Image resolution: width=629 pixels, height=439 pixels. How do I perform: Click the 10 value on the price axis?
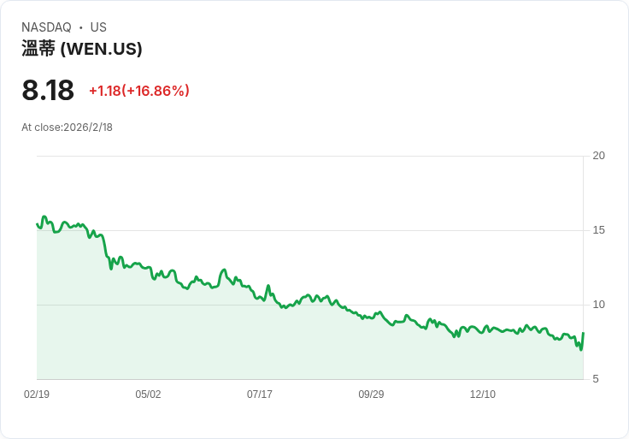coord(599,305)
